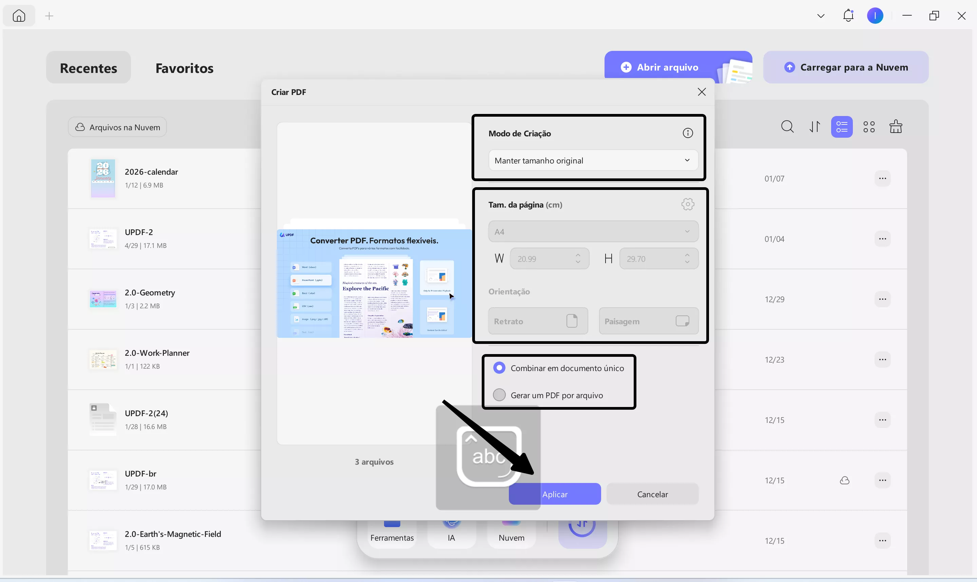This screenshot has width=977, height=582.
Task: Switch to the Recentes tab
Action: (x=88, y=67)
